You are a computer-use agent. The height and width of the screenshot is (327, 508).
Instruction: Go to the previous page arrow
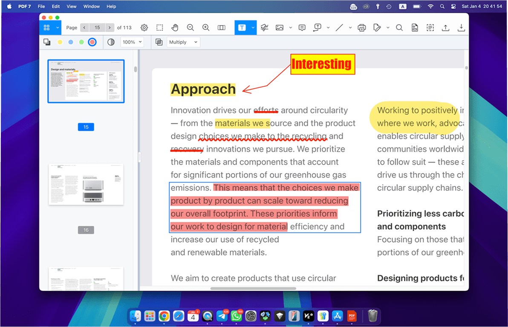pyautogui.click(x=84, y=28)
